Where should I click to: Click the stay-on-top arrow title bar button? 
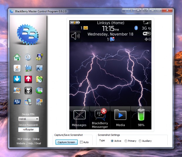132,11
